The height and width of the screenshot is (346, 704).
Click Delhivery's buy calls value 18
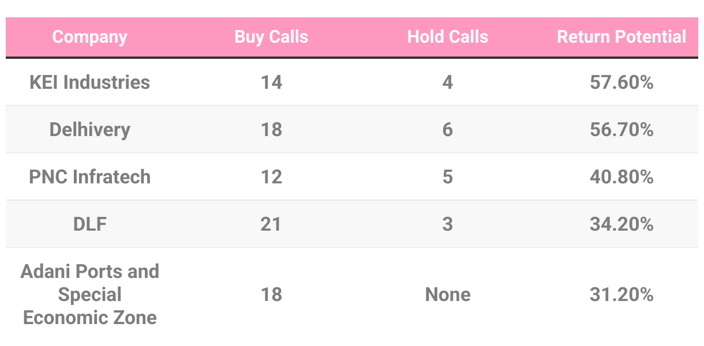[x=271, y=129]
